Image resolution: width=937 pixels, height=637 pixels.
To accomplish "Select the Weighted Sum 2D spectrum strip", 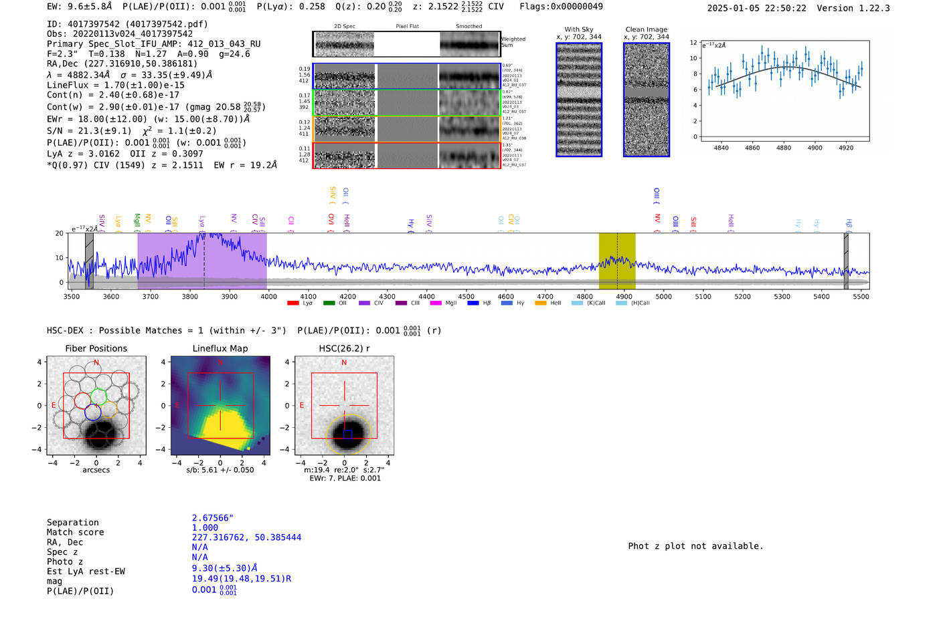I will point(407,44).
